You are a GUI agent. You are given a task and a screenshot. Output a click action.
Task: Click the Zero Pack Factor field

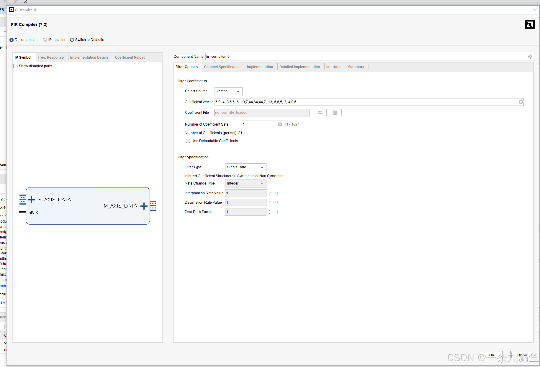click(x=246, y=212)
